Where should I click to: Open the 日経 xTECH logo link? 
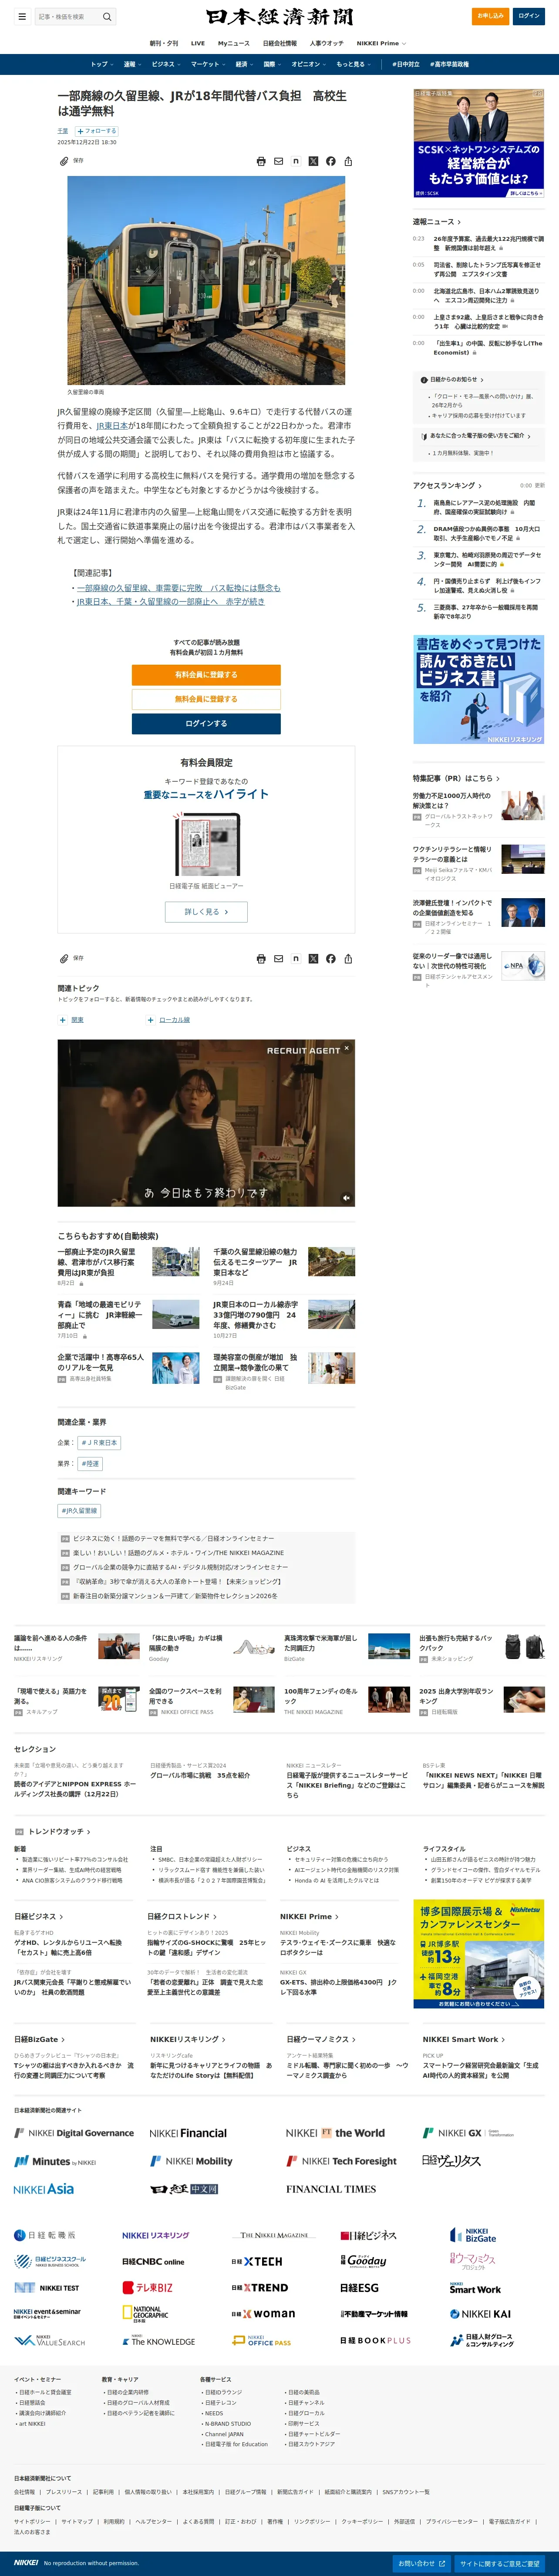point(257,2261)
